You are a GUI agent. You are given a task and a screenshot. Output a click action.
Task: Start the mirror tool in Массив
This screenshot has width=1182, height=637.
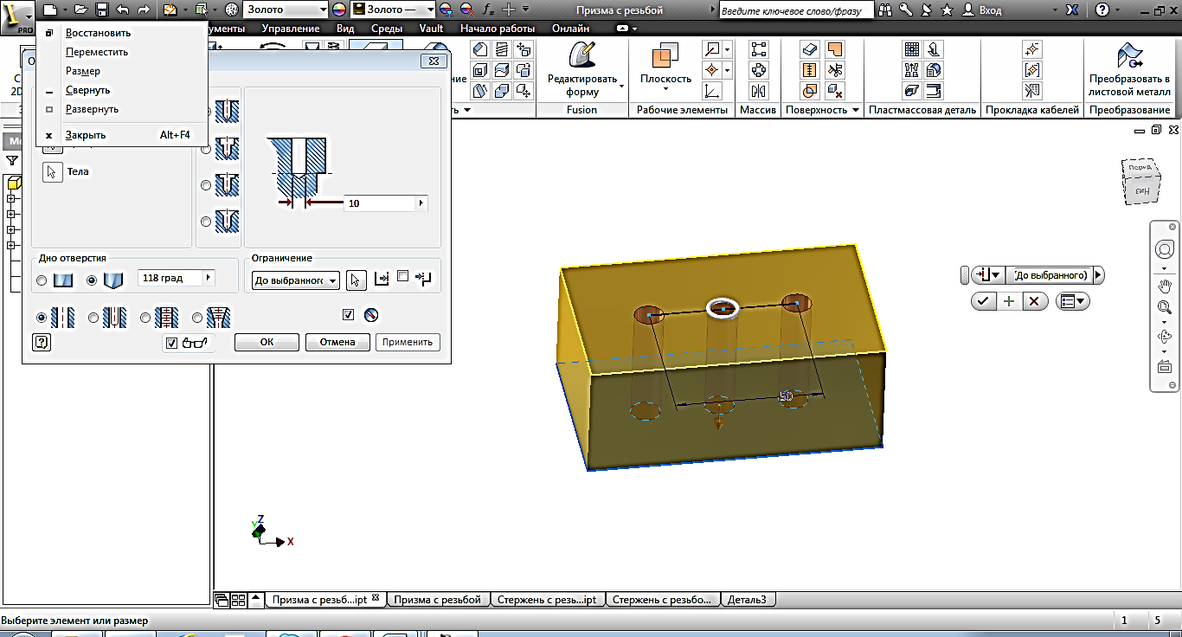click(x=759, y=90)
